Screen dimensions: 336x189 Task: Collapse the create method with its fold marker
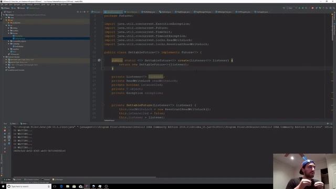pyautogui.click(x=103, y=60)
